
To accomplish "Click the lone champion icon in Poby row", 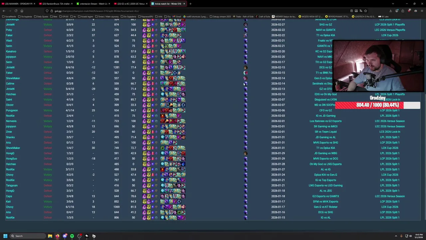I will [x=246, y=30].
